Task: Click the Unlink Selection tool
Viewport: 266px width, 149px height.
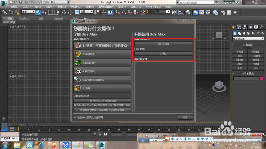Action: tap(11, 12)
